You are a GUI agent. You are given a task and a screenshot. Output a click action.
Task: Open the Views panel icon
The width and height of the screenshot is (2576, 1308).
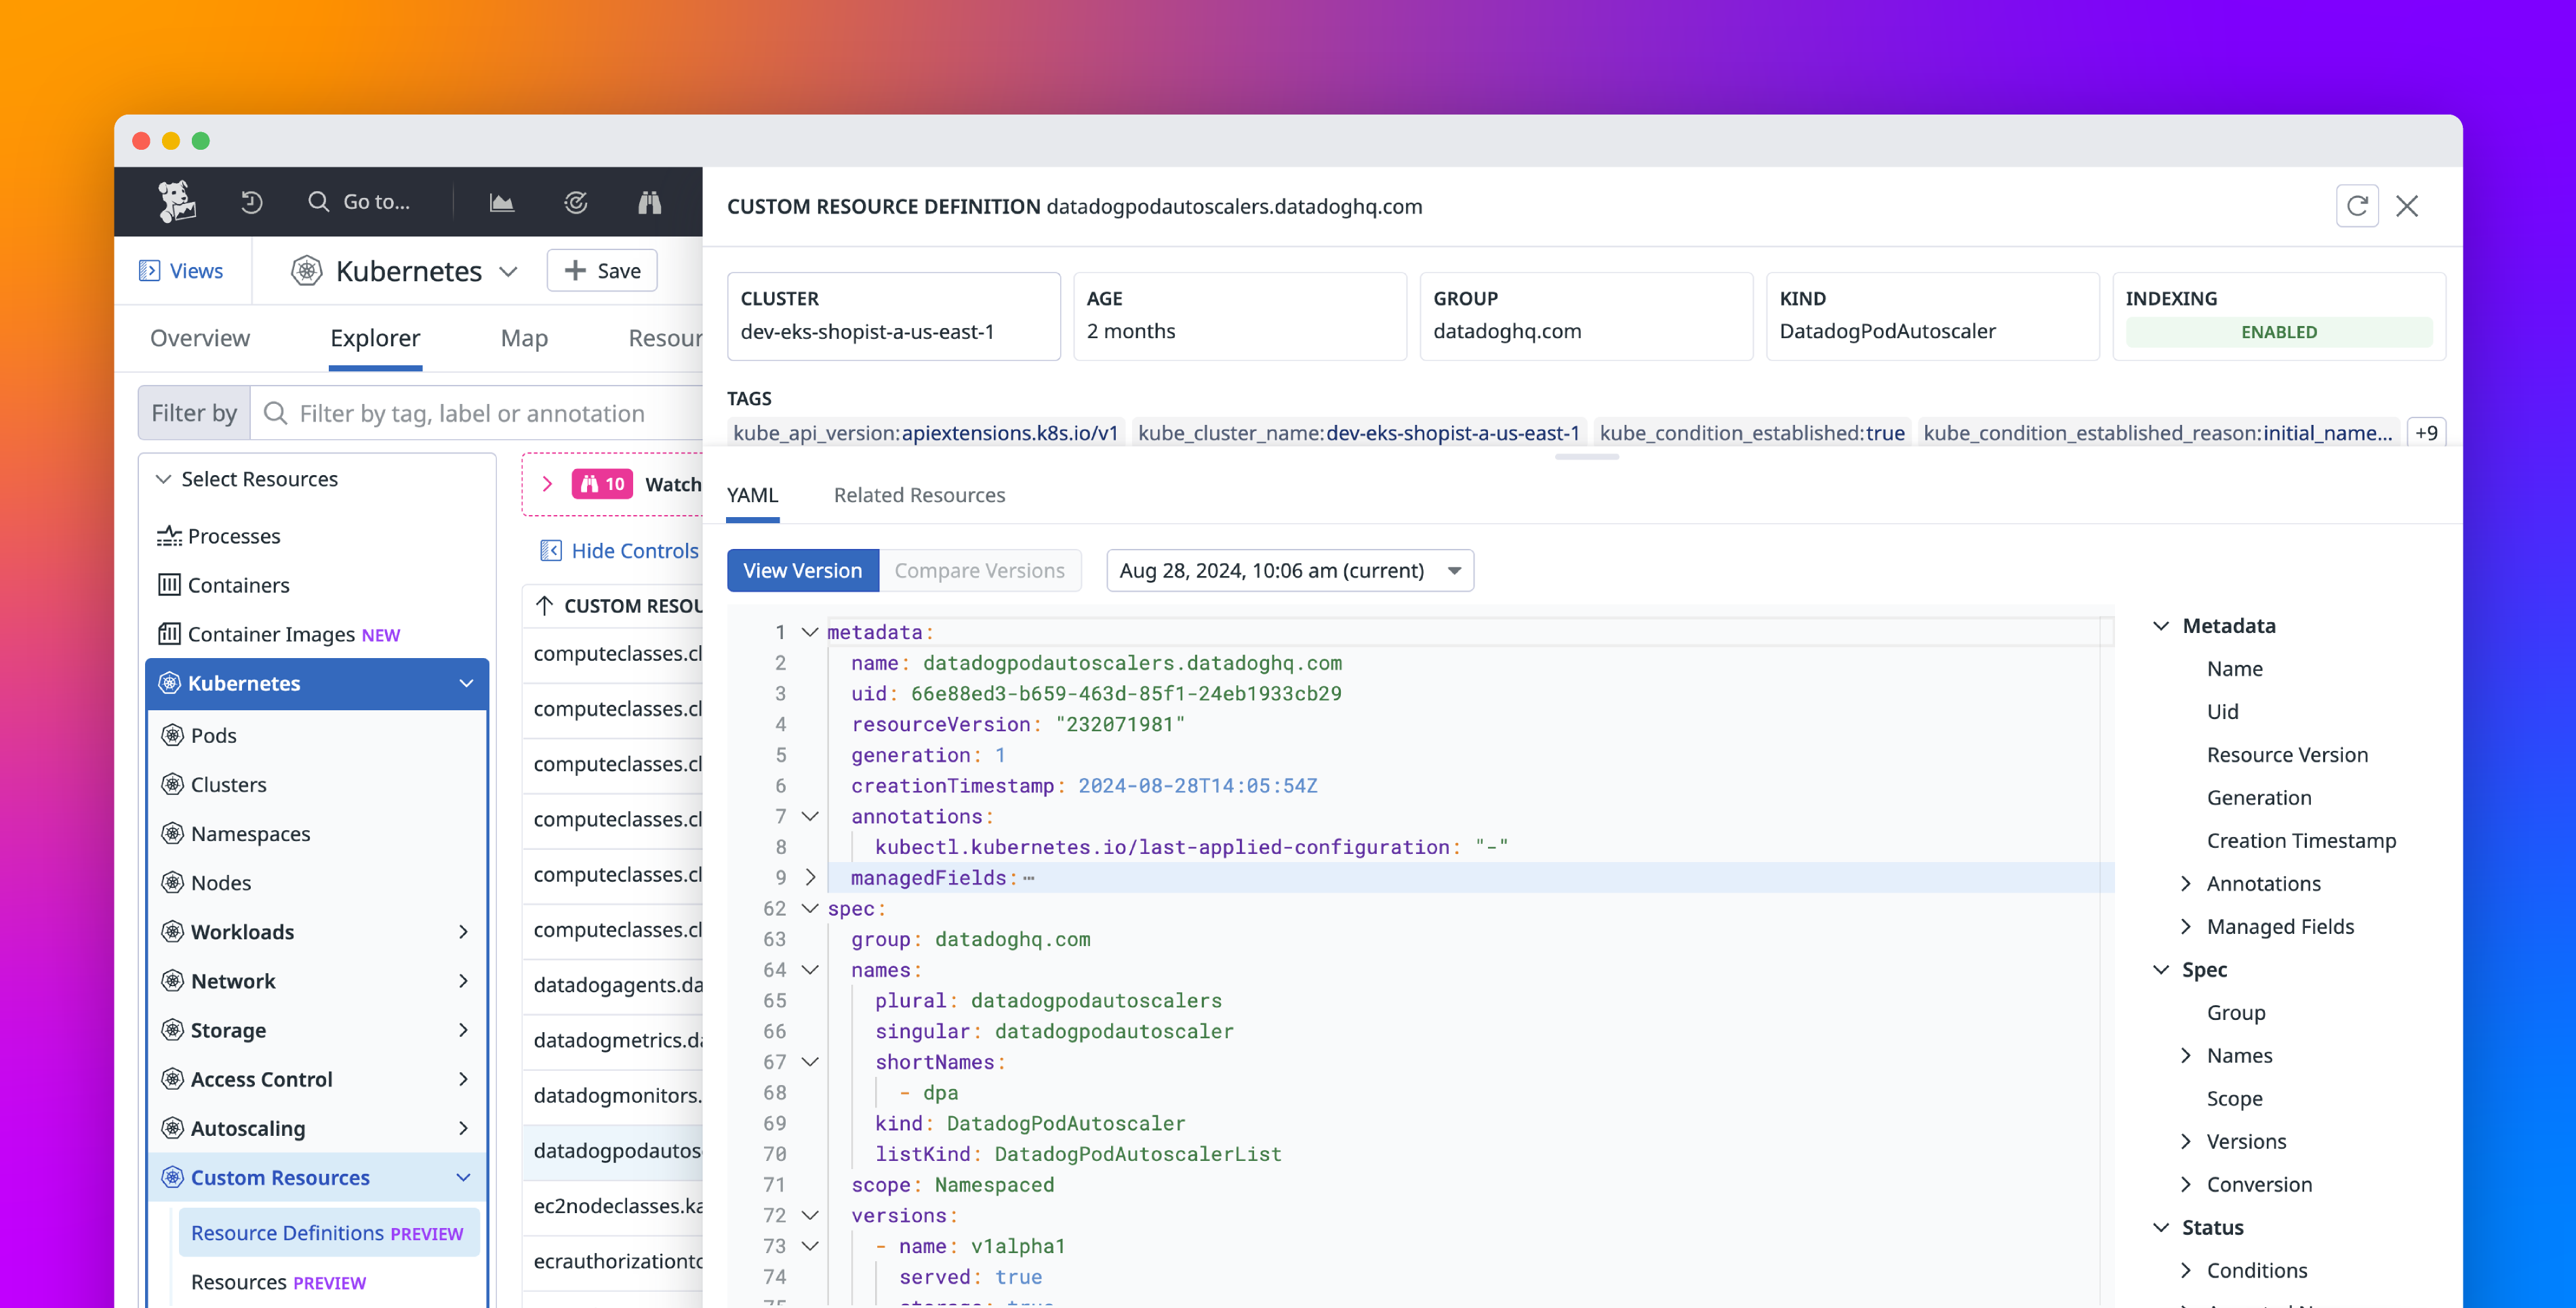(x=150, y=270)
